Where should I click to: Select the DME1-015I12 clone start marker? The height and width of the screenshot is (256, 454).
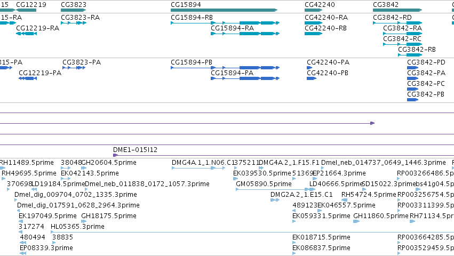[x=115, y=155]
